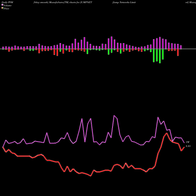This screenshot has width=196, height=196.
Task: Click the 'Price' legend label
Action: tap(6, 9)
